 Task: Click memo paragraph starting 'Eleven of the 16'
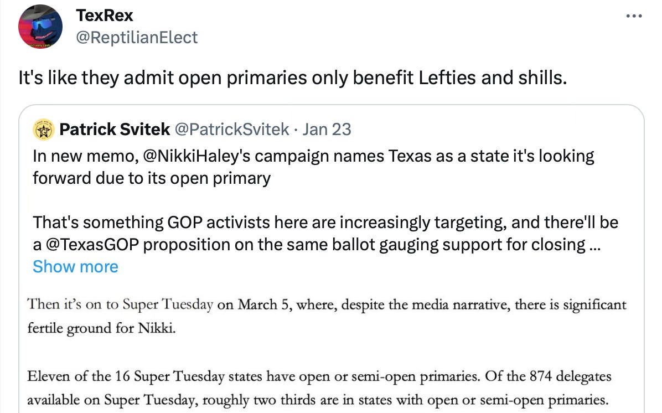point(319,388)
